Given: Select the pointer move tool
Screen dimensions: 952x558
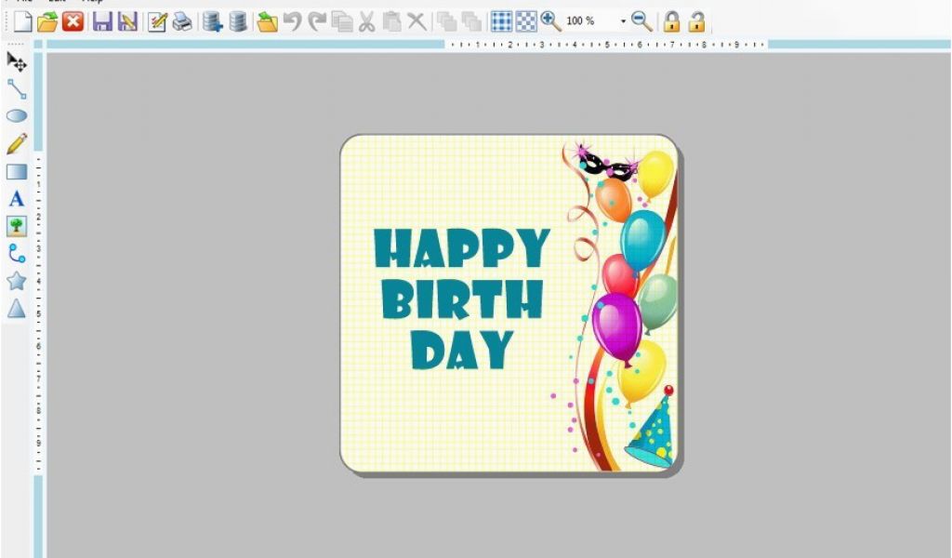Looking at the screenshot, I should 17,62.
